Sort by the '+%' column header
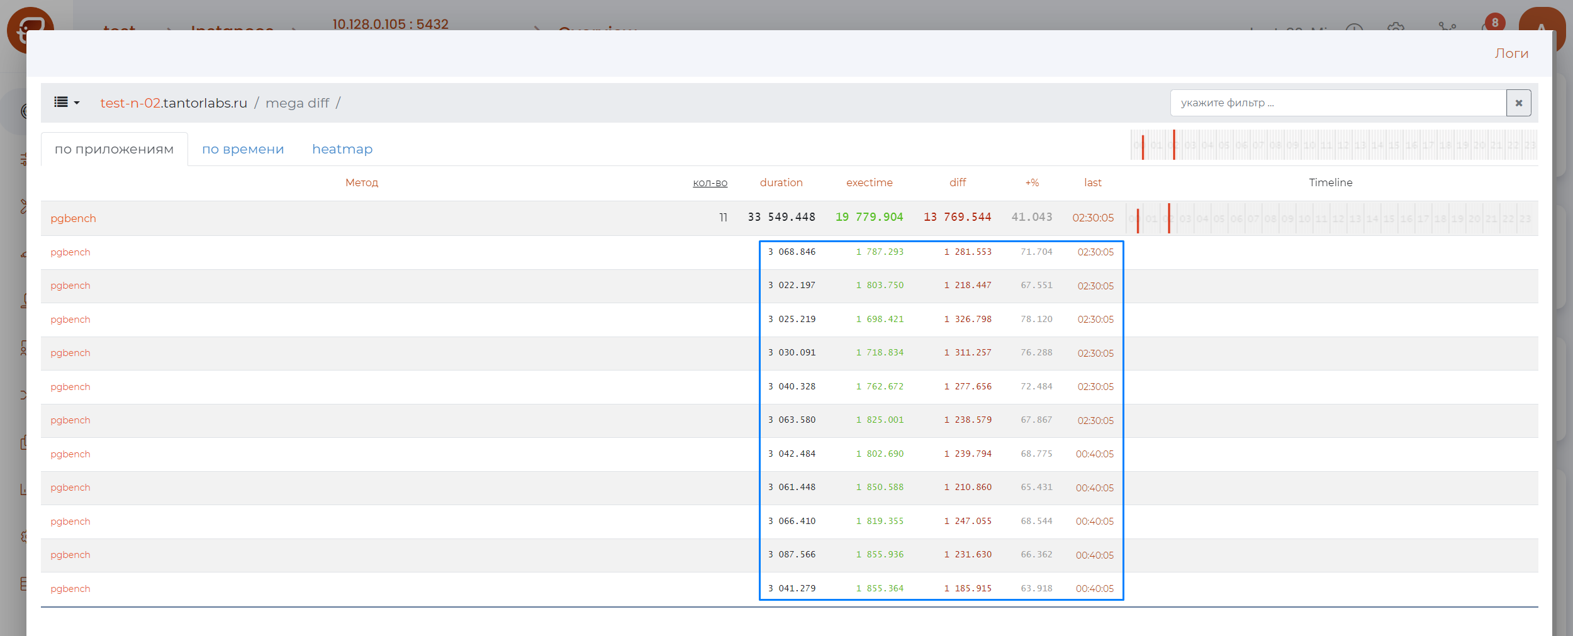Screen dimensions: 1573x636 point(1032,183)
